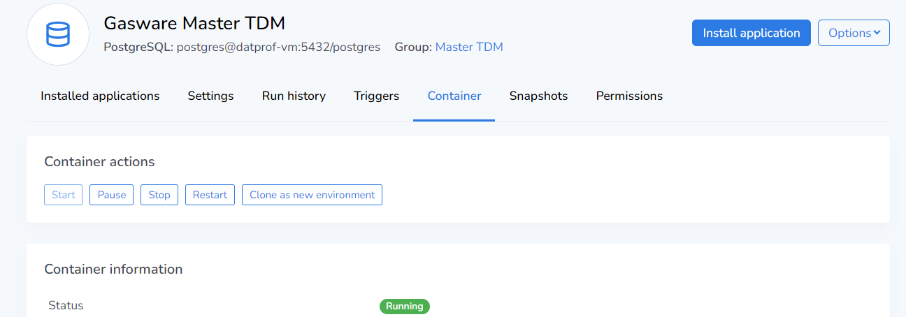The width and height of the screenshot is (906, 317).
Task: Select the Triggers tab
Action: tap(376, 96)
